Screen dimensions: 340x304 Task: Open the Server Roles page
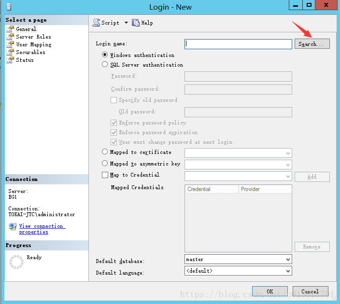point(34,37)
